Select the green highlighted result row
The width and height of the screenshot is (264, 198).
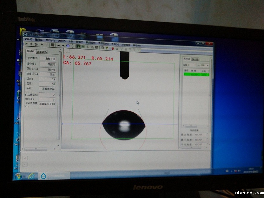point(196,75)
